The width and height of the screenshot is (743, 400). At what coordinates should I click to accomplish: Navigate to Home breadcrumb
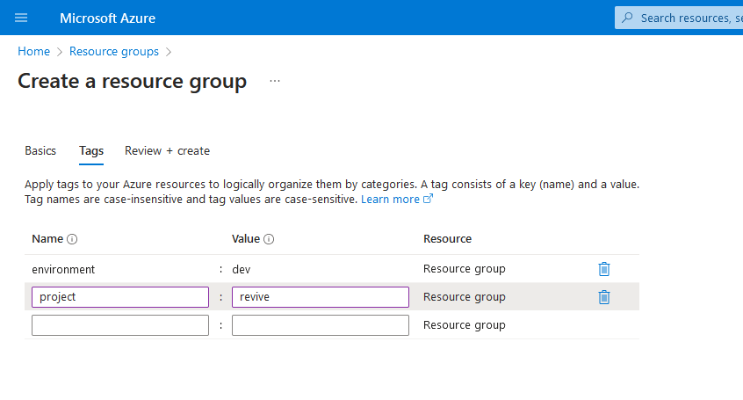pos(33,51)
